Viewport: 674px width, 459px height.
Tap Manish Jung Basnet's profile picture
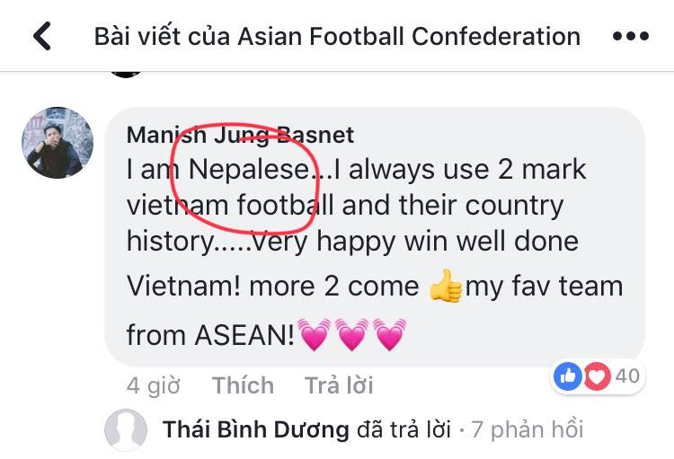(x=57, y=144)
